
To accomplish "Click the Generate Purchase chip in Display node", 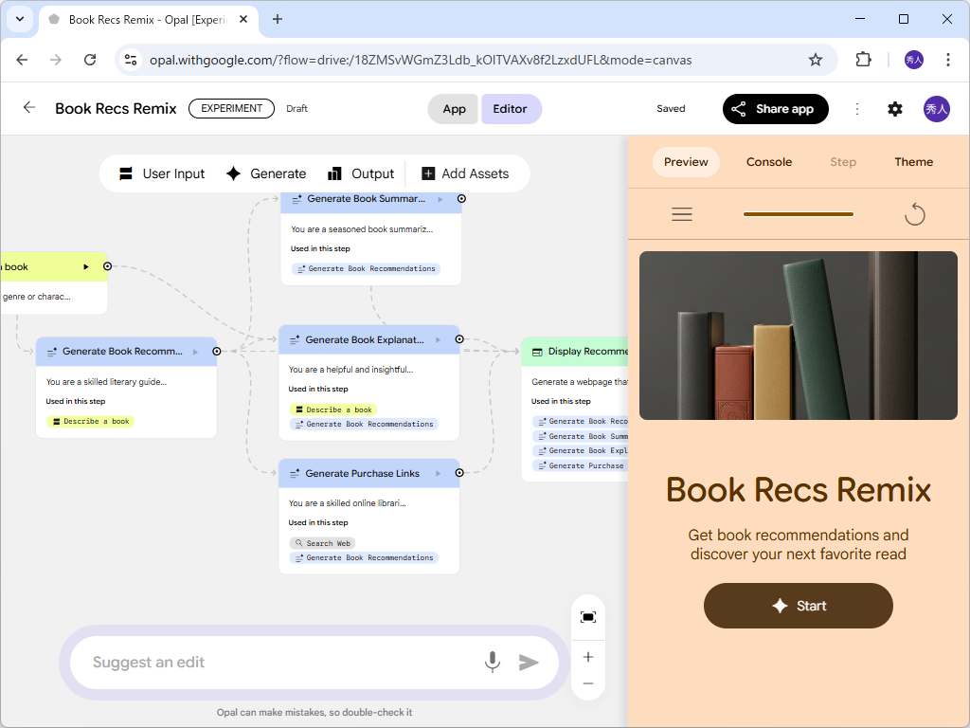I will click(x=581, y=465).
